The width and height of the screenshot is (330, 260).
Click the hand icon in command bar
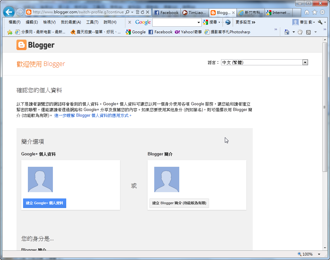(x=300, y=32)
